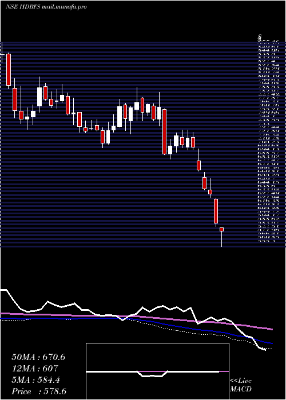
Task: Click the MACD indicator box
Action: [x=157, y=371]
